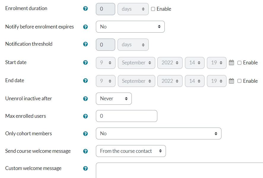Expand the Unenrol inactive after dropdown
This screenshot has height=178, width=263.
tap(114, 98)
